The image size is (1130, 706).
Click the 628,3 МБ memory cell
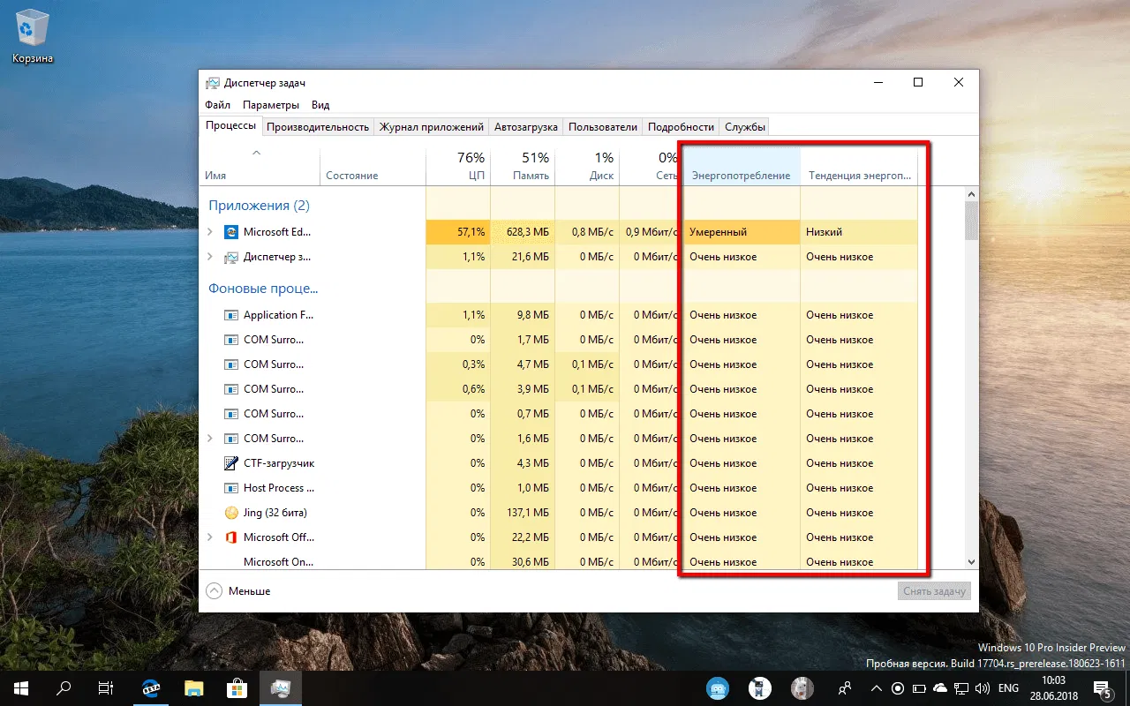coord(523,232)
